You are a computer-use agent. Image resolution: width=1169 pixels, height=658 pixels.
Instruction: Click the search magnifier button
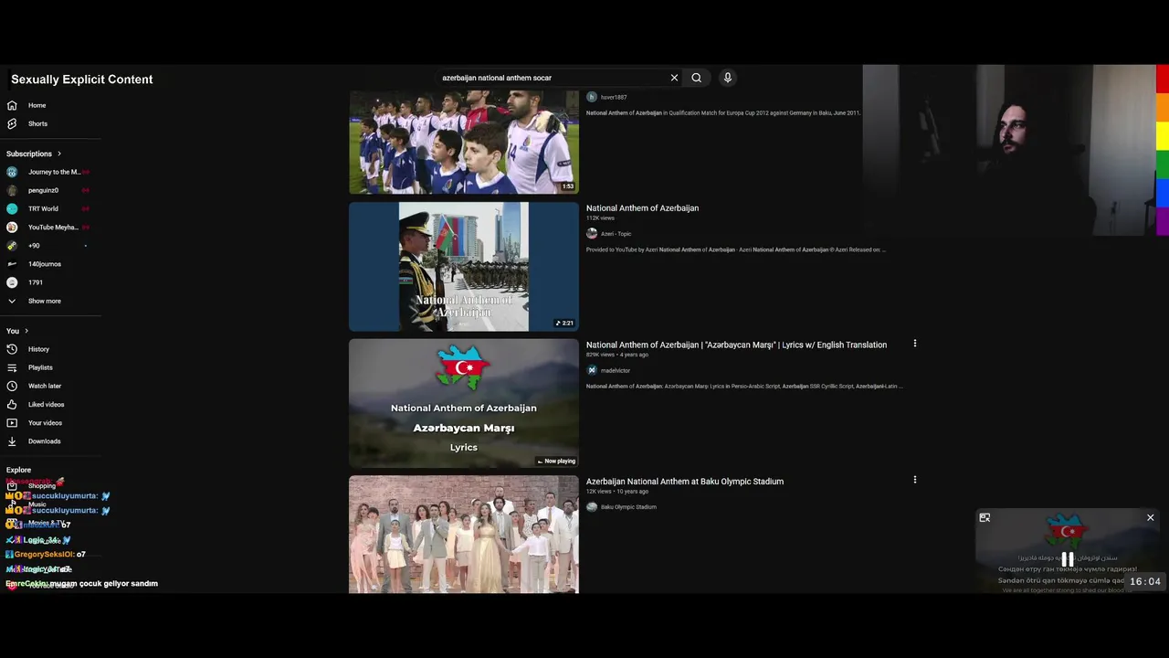[696, 78]
